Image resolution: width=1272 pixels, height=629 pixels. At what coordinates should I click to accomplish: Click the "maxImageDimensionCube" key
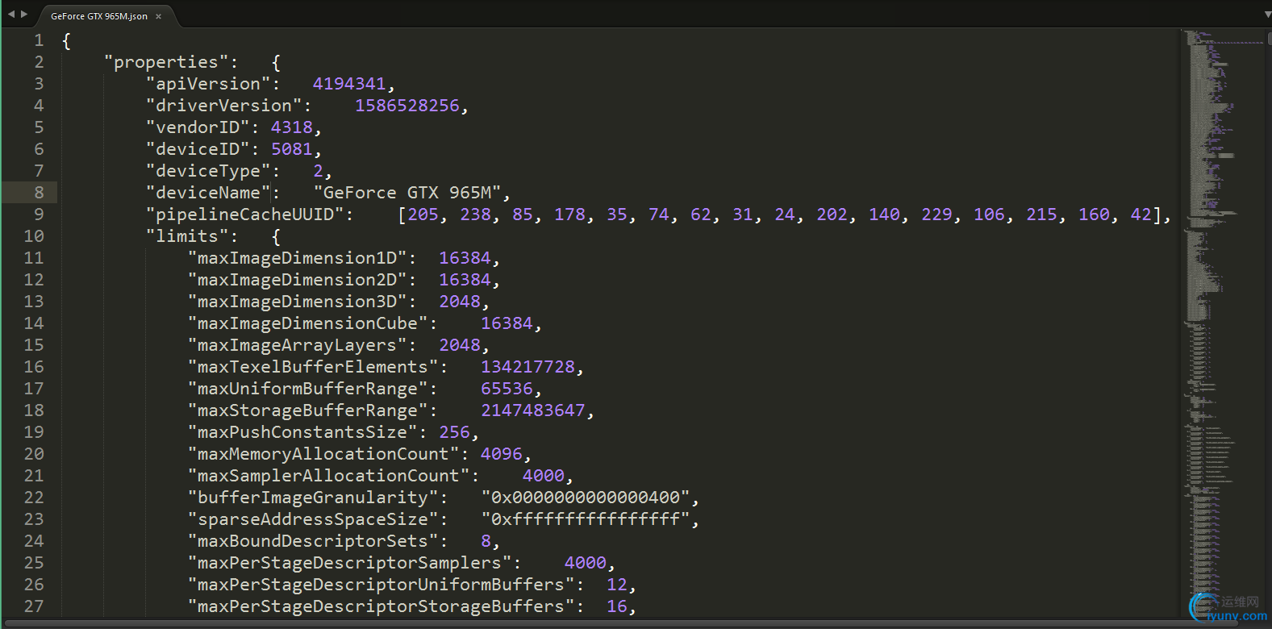tap(307, 323)
